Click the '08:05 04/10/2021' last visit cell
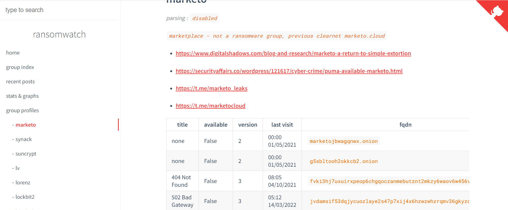The image size is (508, 210). pyautogui.click(x=282, y=181)
